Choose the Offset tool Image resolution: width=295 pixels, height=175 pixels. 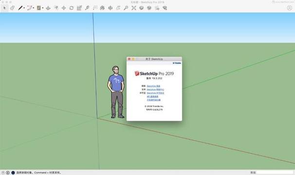tap(56, 8)
